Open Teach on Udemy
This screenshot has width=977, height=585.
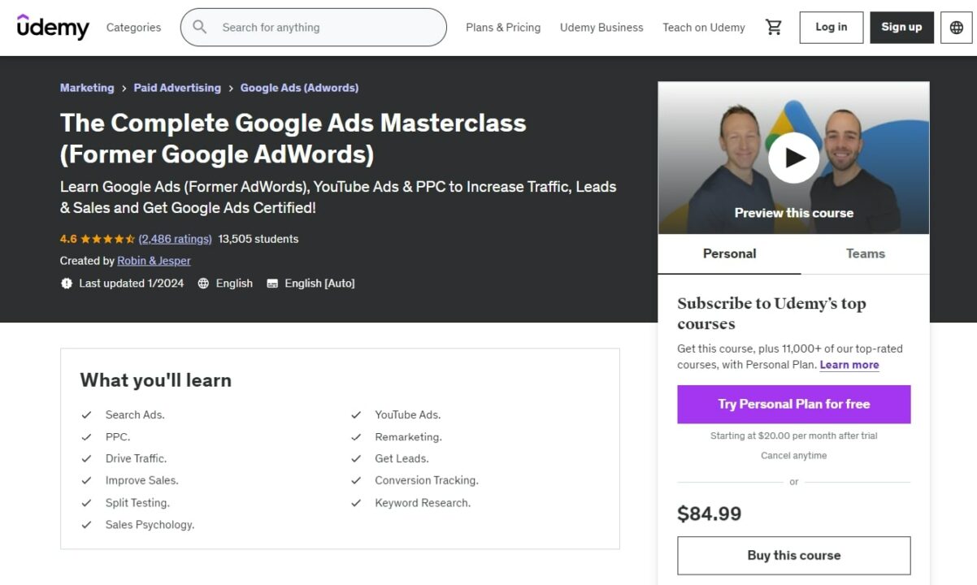click(704, 27)
